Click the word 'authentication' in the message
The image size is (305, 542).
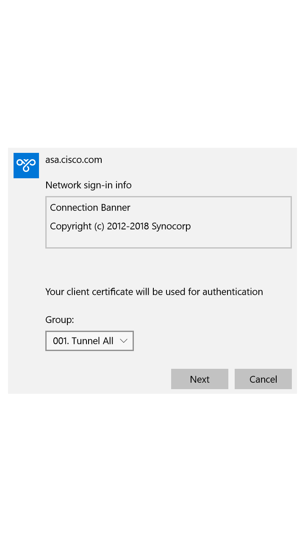[233, 292]
